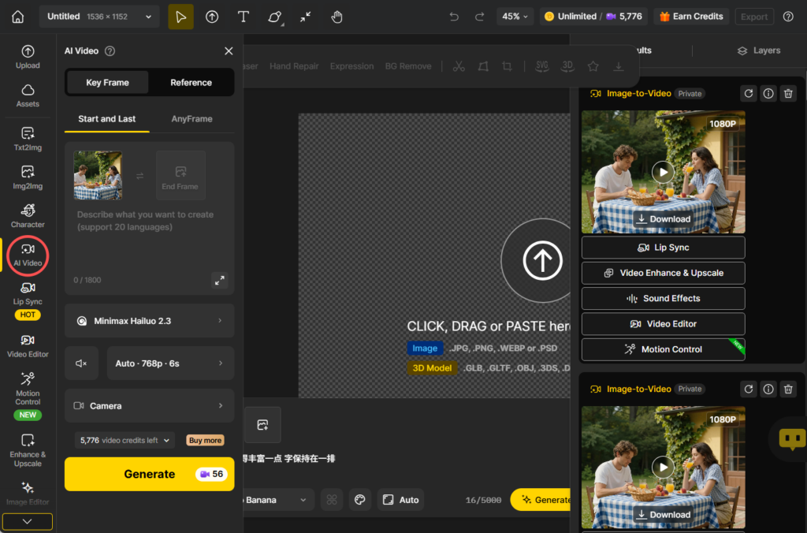
Task: Delete the first Image-to-Video result
Action: (788, 94)
